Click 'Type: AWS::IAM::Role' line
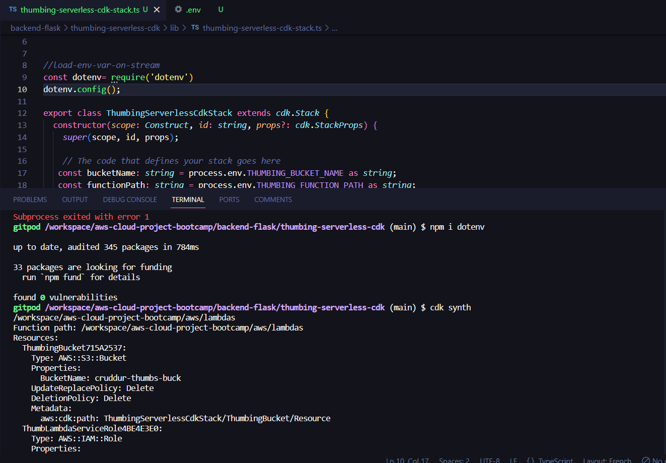The image size is (666, 463). pos(77,439)
